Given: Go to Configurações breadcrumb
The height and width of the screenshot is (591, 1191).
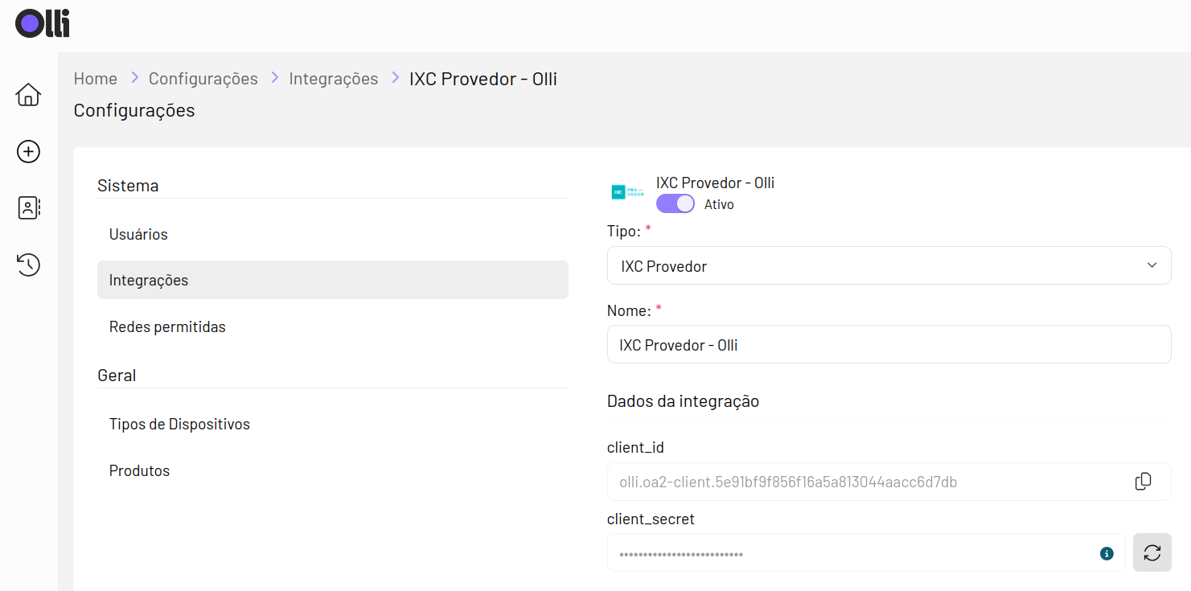Looking at the screenshot, I should (203, 79).
